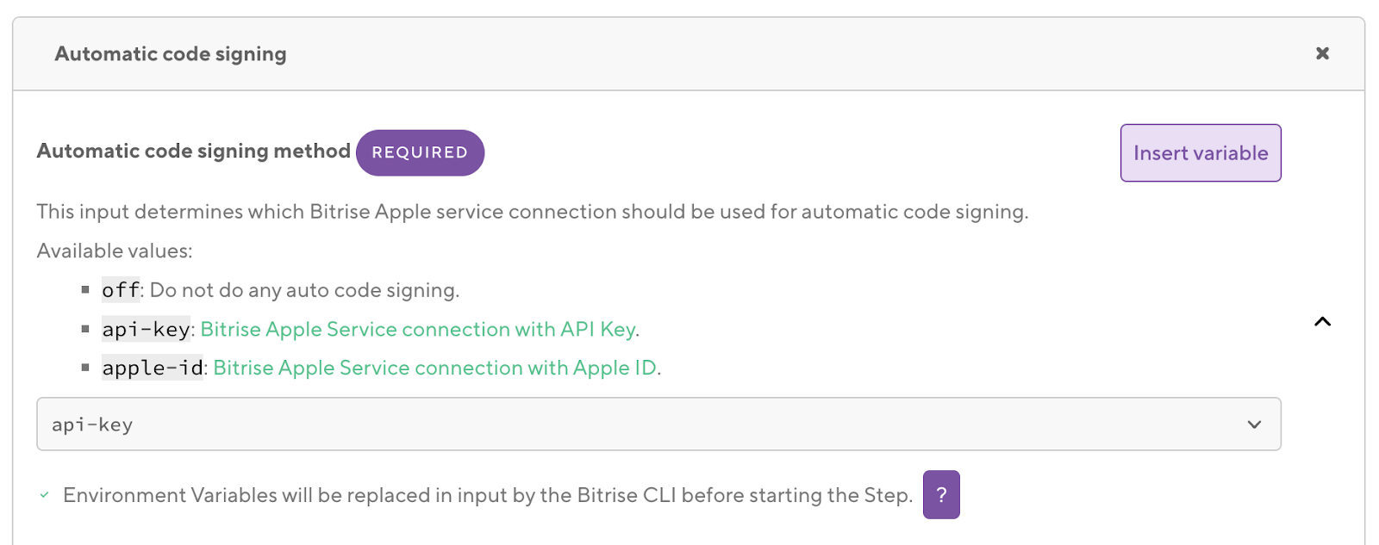The image size is (1379, 545).
Task: Click the Automatic code signing method label
Action: [193, 152]
